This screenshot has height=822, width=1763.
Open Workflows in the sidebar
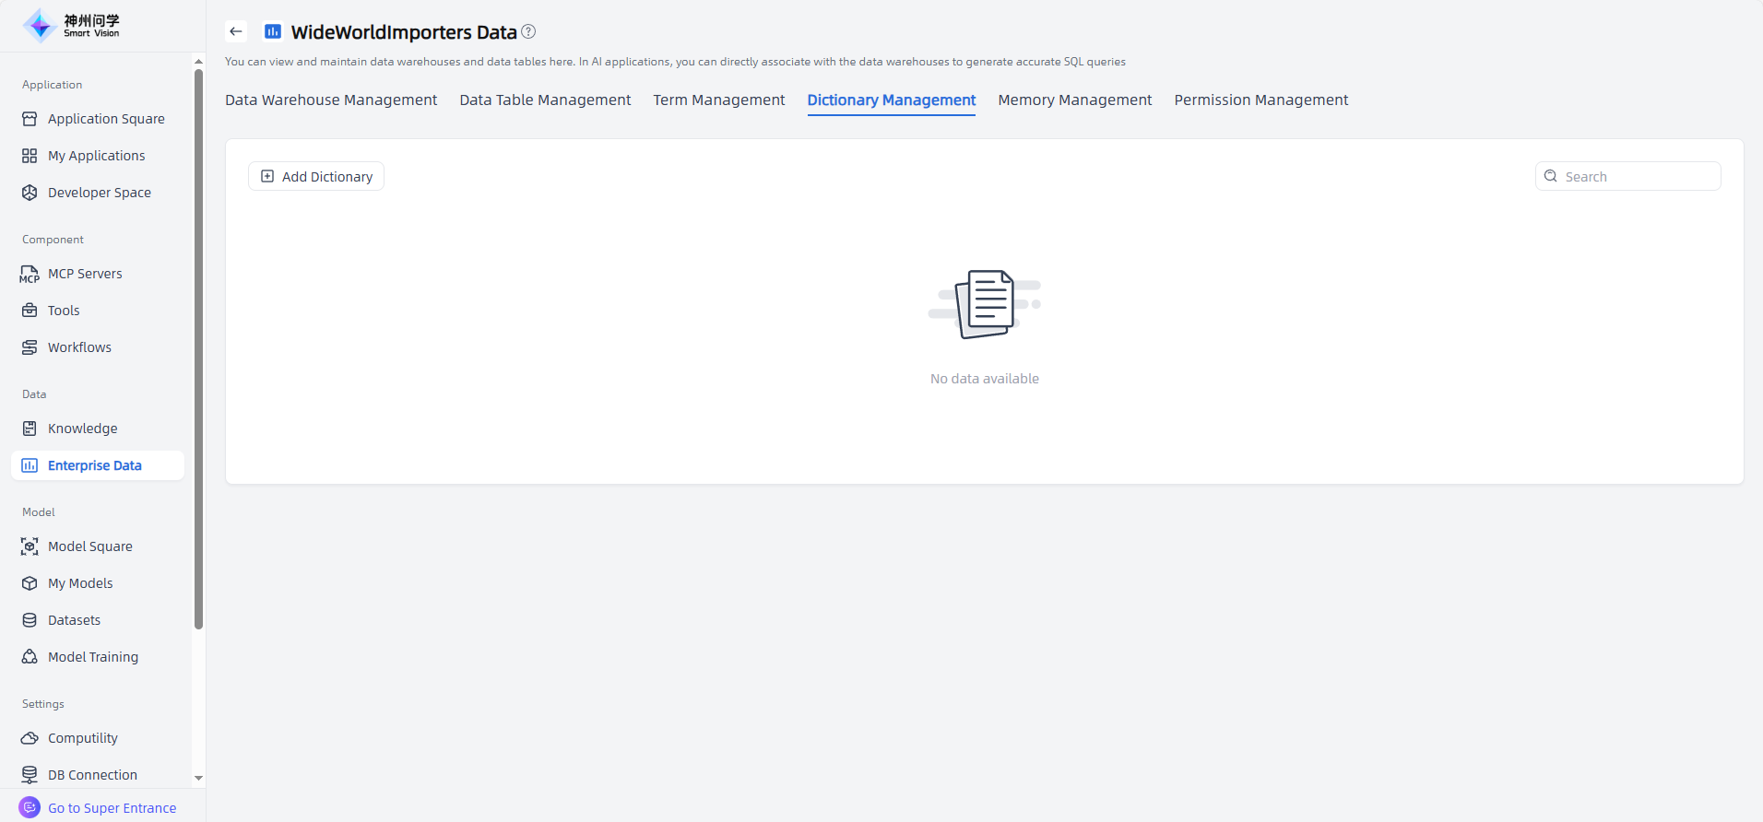coord(79,347)
